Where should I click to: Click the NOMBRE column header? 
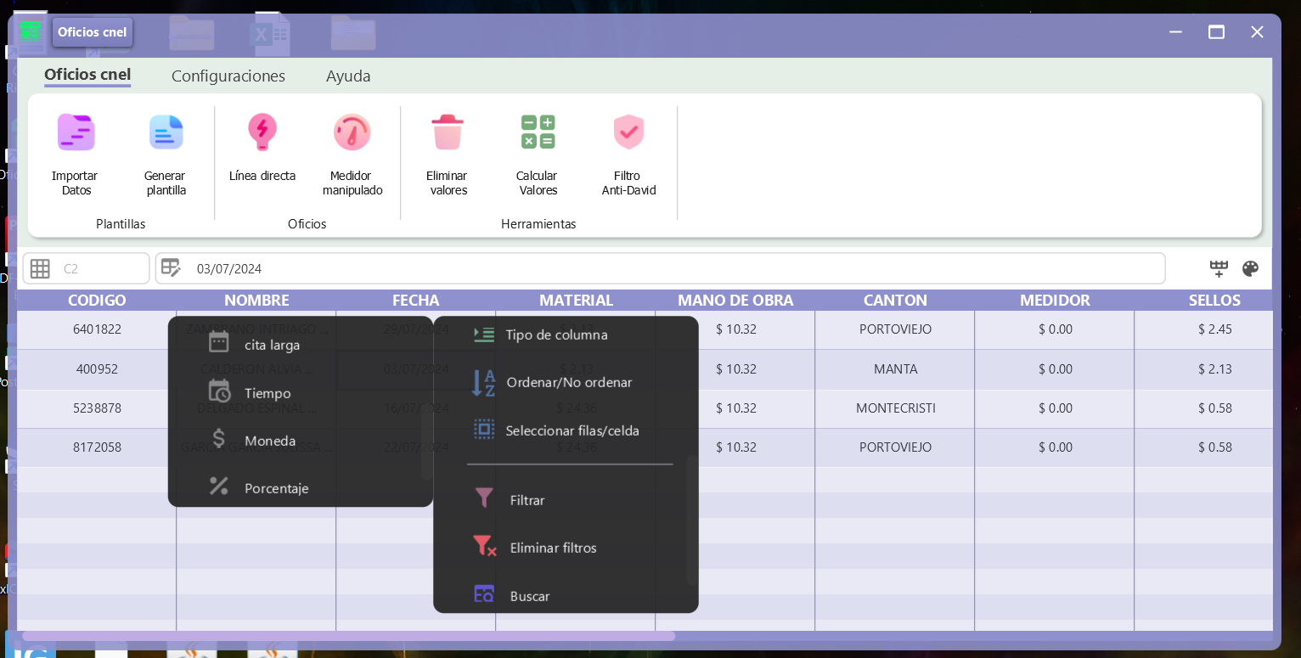click(x=256, y=300)
